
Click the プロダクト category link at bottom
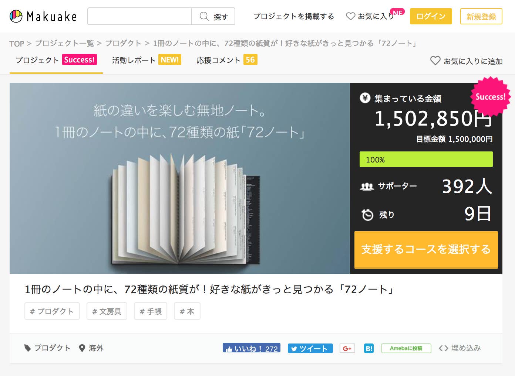(52, 348)
